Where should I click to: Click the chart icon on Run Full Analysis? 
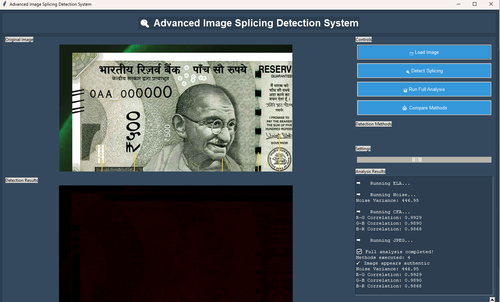coord(405,90)
